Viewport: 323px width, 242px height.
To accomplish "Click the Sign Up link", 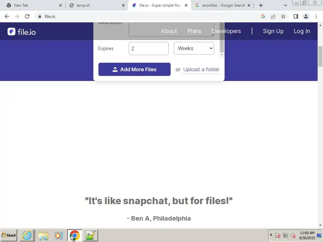I will (x=273, y=31).
